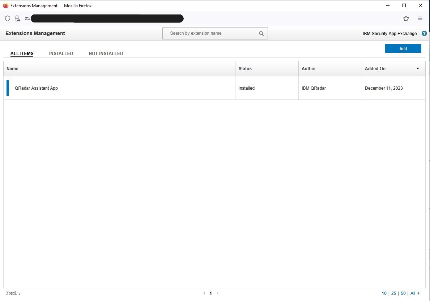
Task: Sort by the Name column header
Action: [12, 68]
